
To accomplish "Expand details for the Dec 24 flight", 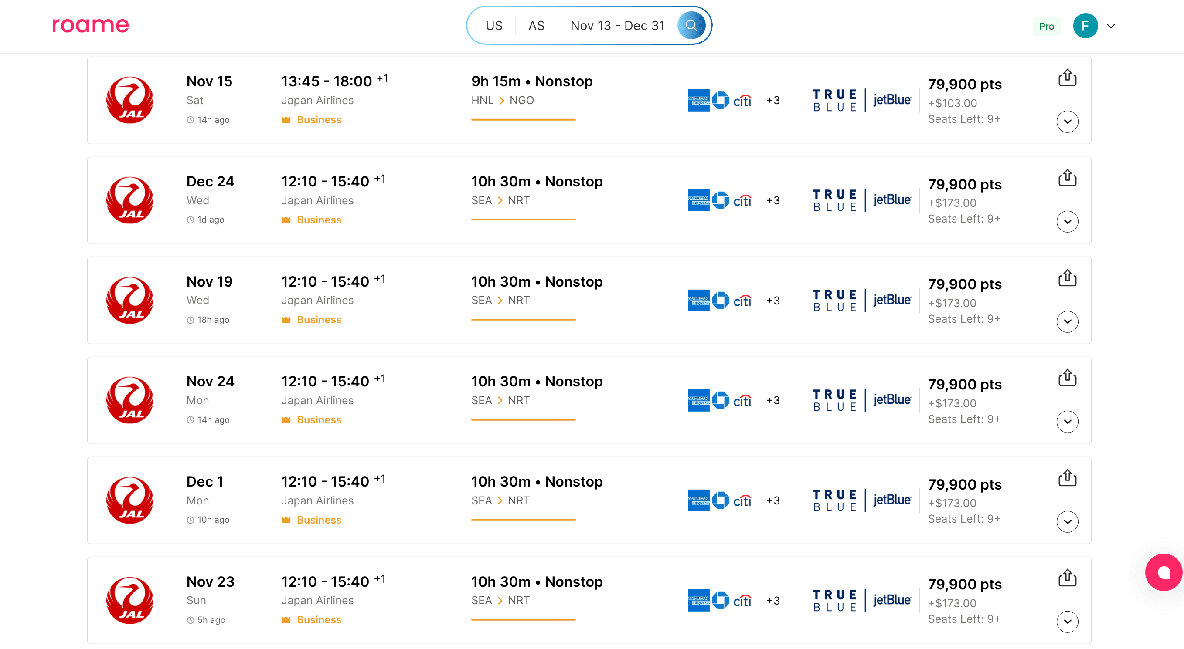I will tap(1067, 222).
